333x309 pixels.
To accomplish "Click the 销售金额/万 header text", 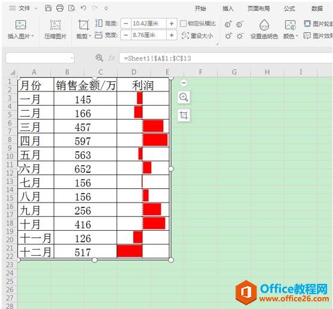I will 85,85.
